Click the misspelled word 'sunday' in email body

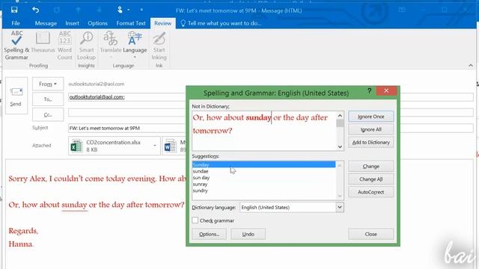coord(74,205)
